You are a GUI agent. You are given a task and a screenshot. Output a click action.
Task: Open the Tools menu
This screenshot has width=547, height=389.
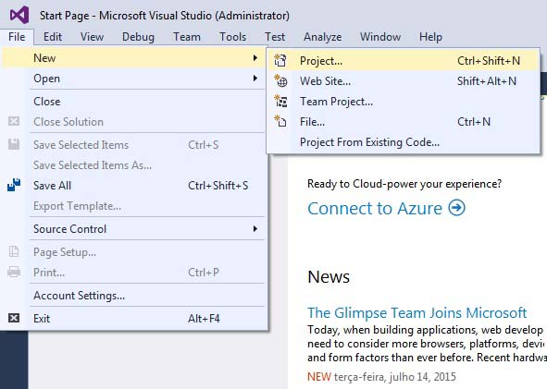232,37
